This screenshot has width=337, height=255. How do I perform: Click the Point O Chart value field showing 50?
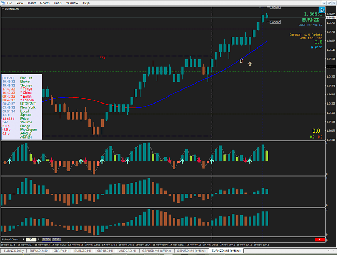pyautogui.click(x=31, y=239)
